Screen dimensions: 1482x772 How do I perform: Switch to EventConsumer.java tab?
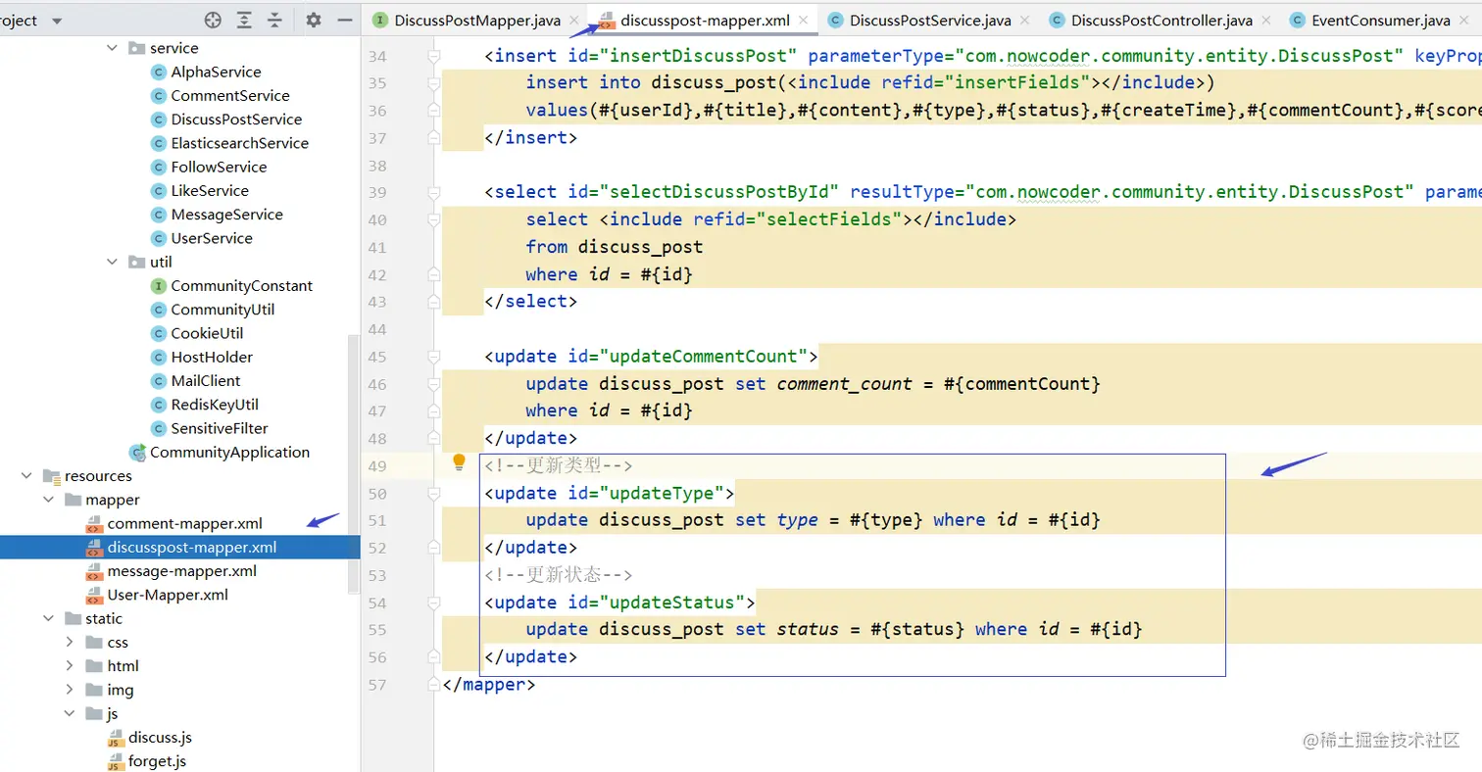(x=1380, y=21)
